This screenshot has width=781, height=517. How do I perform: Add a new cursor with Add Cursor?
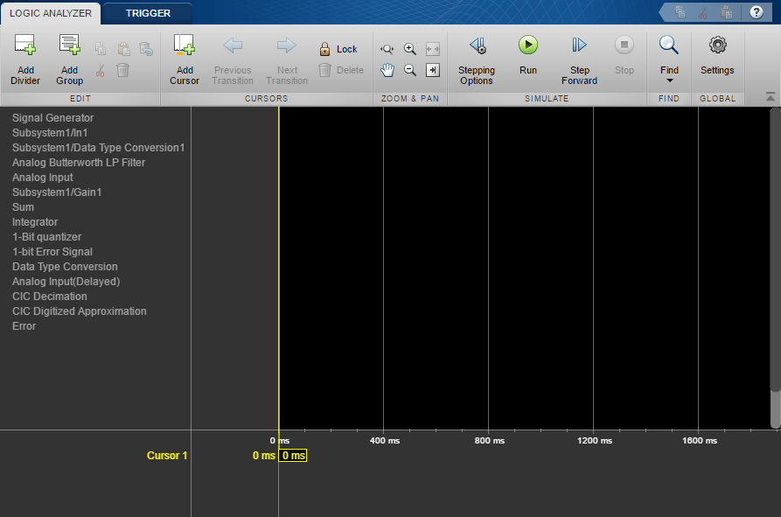[x=185, y=59]
